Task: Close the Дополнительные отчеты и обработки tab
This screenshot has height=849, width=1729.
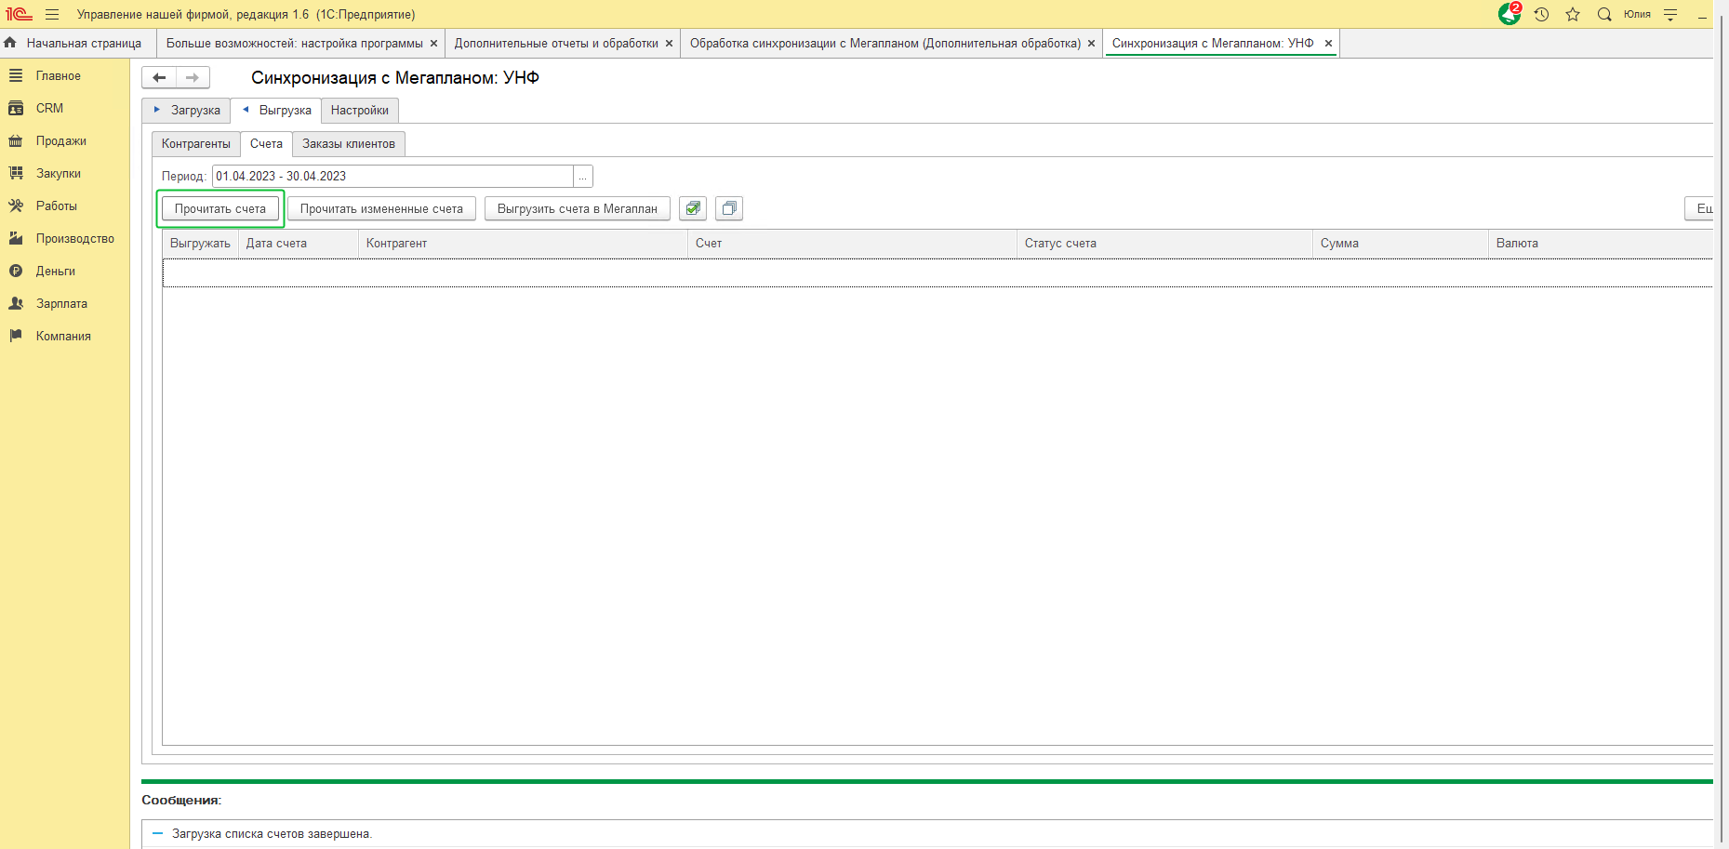Action: [669, 43]
